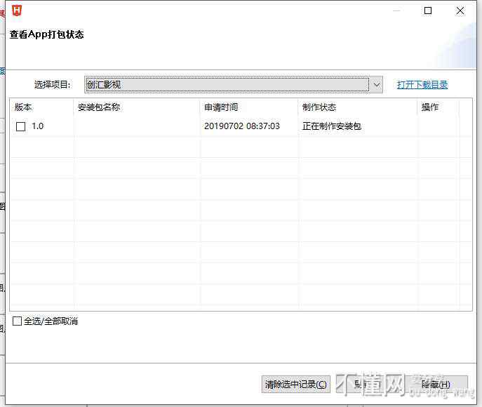This screenshot has width=482, height=407.
Task: Close the 查看App打包状态 dialog
Action: tap(460, 11)
